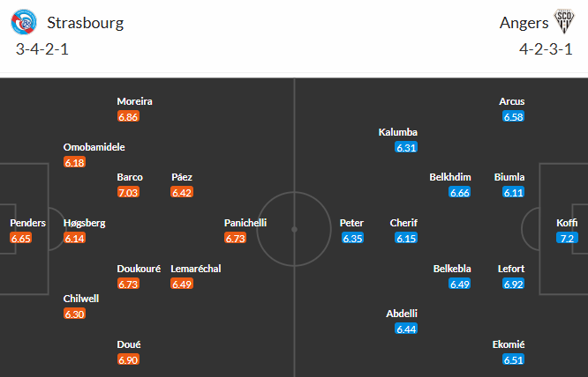
Task: Select Barco's 7.03 rating badge
Action: click(x=129, y=192)
